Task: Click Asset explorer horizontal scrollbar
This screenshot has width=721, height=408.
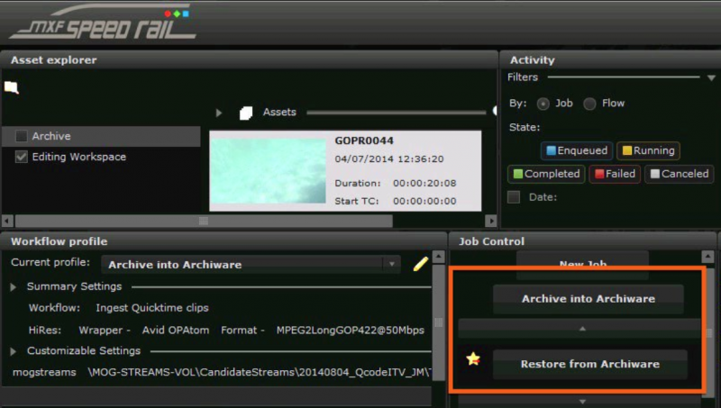Action: 204,221
